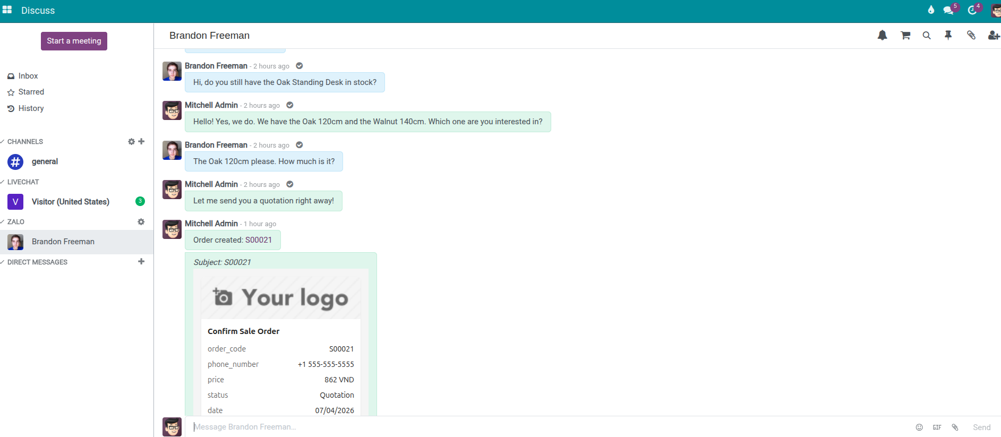Viewport: 1001px width, 437px height.
Task: Open pinned messages via pushpin icon
Action: tap(948, 36)
